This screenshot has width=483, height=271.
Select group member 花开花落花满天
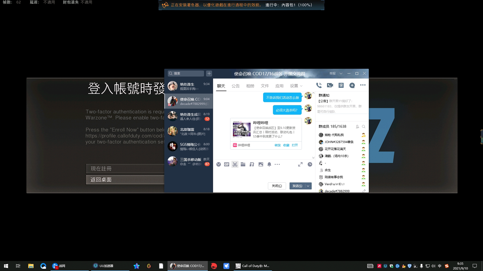(342, 149)
